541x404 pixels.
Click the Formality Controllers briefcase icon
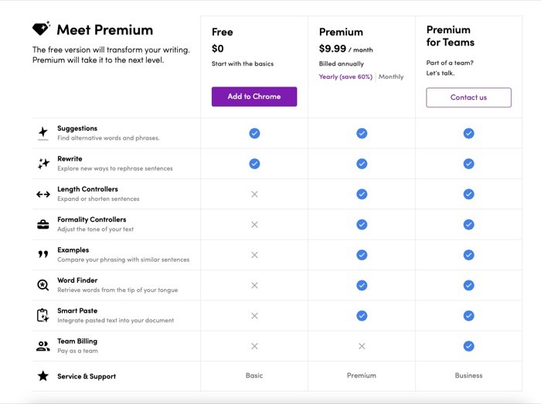43,225
